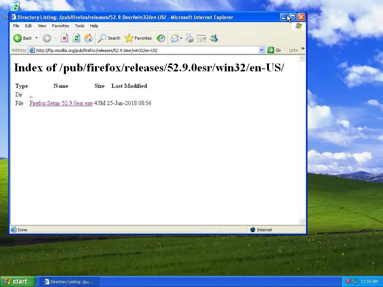This screenshot has width=383, height=287.
Task: Click the Mail envelope toolbar icon
Action: click(175, 38)
